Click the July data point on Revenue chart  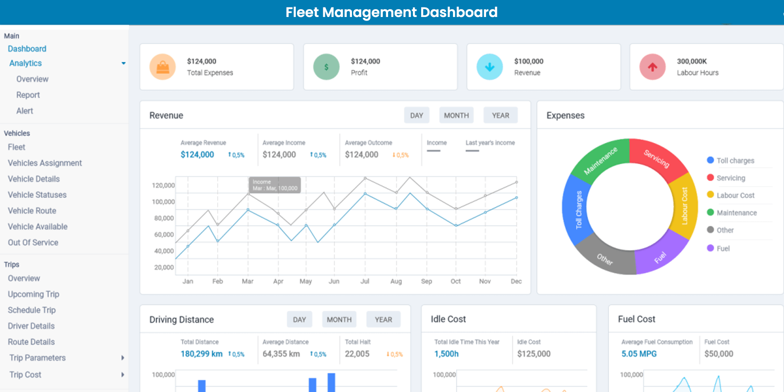click(x=365, y=194)
